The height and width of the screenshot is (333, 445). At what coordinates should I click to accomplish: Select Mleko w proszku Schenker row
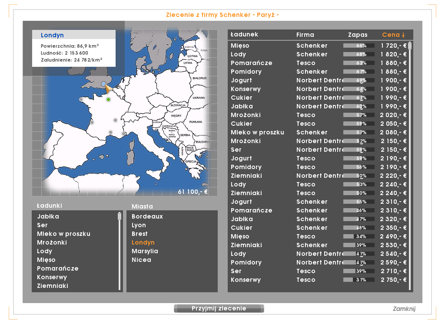(x=319, y=132)
